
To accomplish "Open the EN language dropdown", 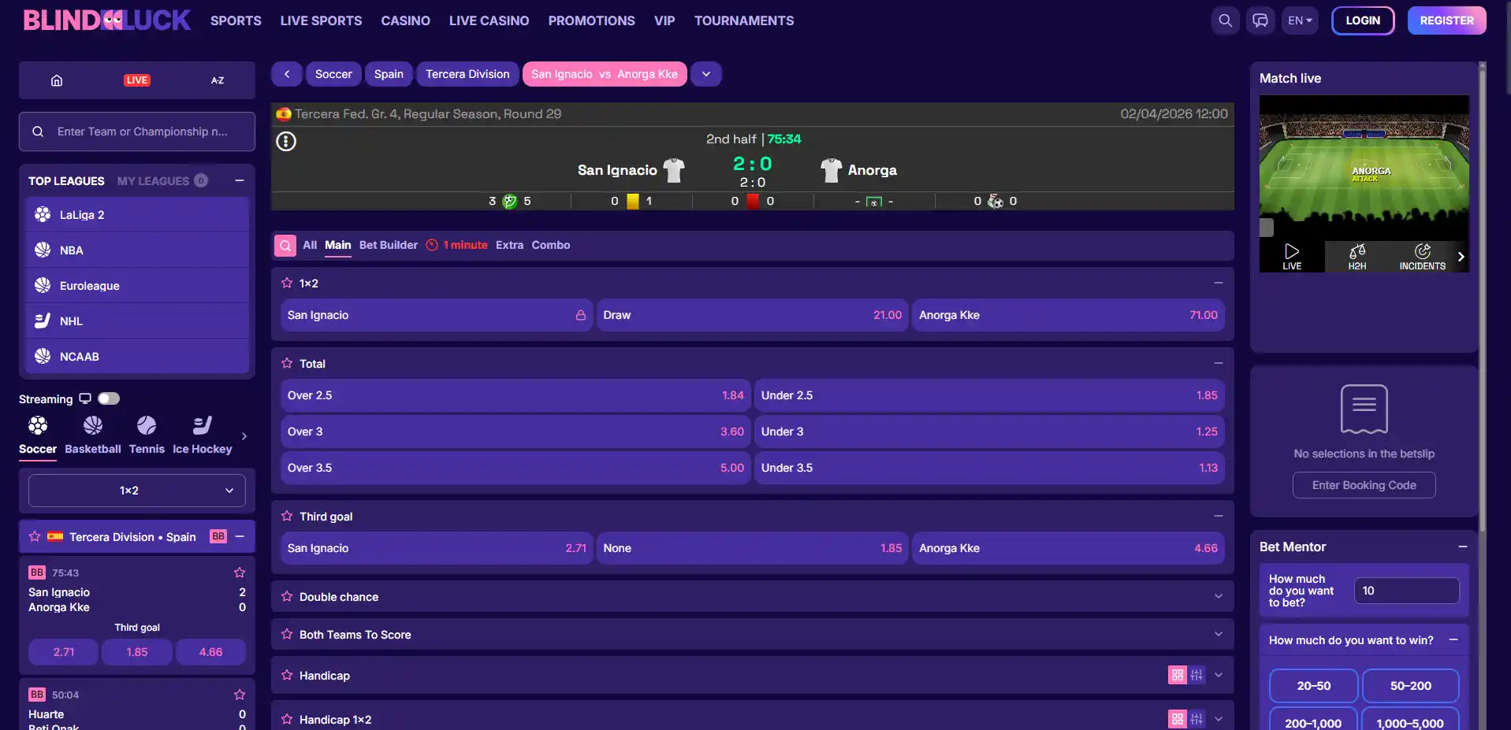I will [1300, 20].
